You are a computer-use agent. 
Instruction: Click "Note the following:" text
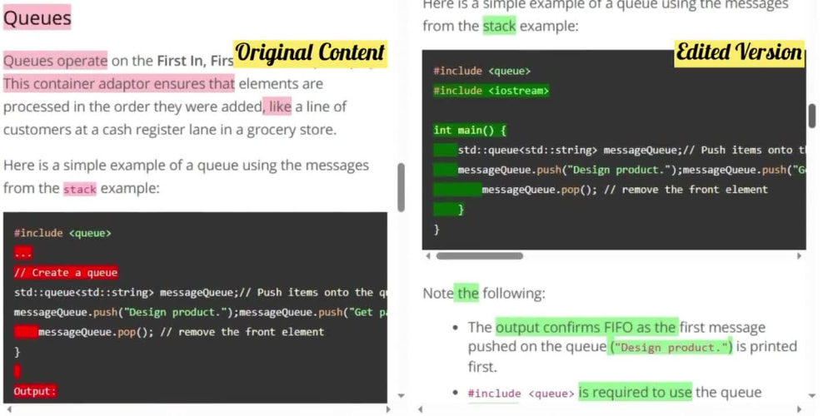(x=483, y=294)
